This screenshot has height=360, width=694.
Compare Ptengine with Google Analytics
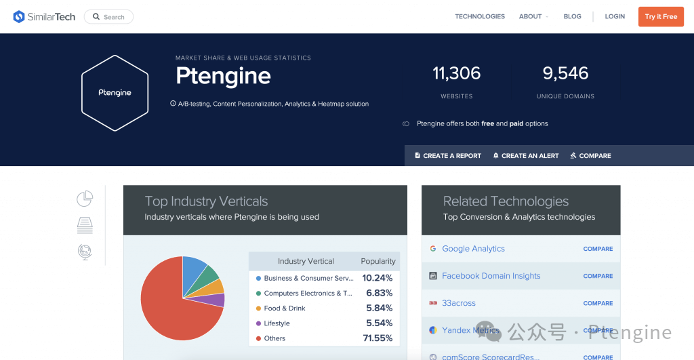[598, 249]
